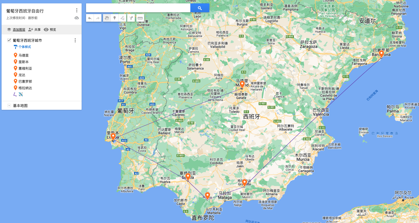This screenshot has width=419, height=223.
Task: Click the 里斯本 pin icon in list
Action: [15, 62]
